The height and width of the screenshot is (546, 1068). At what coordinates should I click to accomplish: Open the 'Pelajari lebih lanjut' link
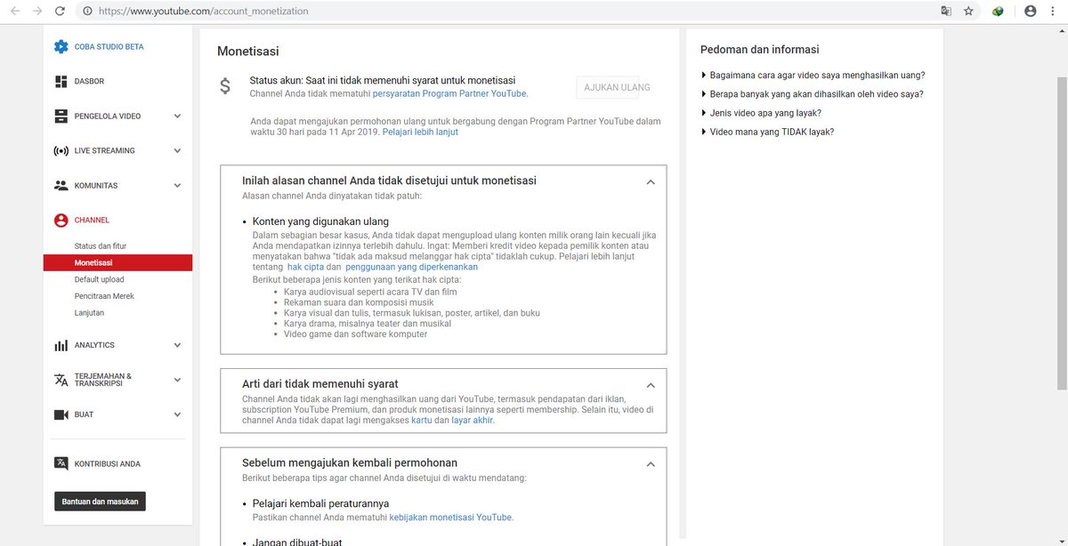(x=420, y=132)
